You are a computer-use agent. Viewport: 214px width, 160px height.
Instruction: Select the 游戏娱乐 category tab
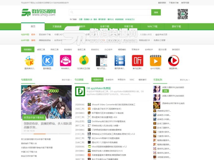tap(176, 50)
